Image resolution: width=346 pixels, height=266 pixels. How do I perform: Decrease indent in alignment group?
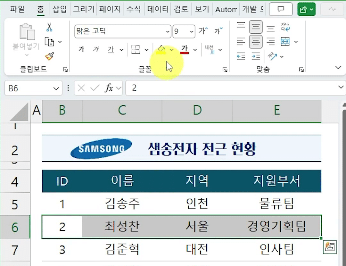click(241, 56)
